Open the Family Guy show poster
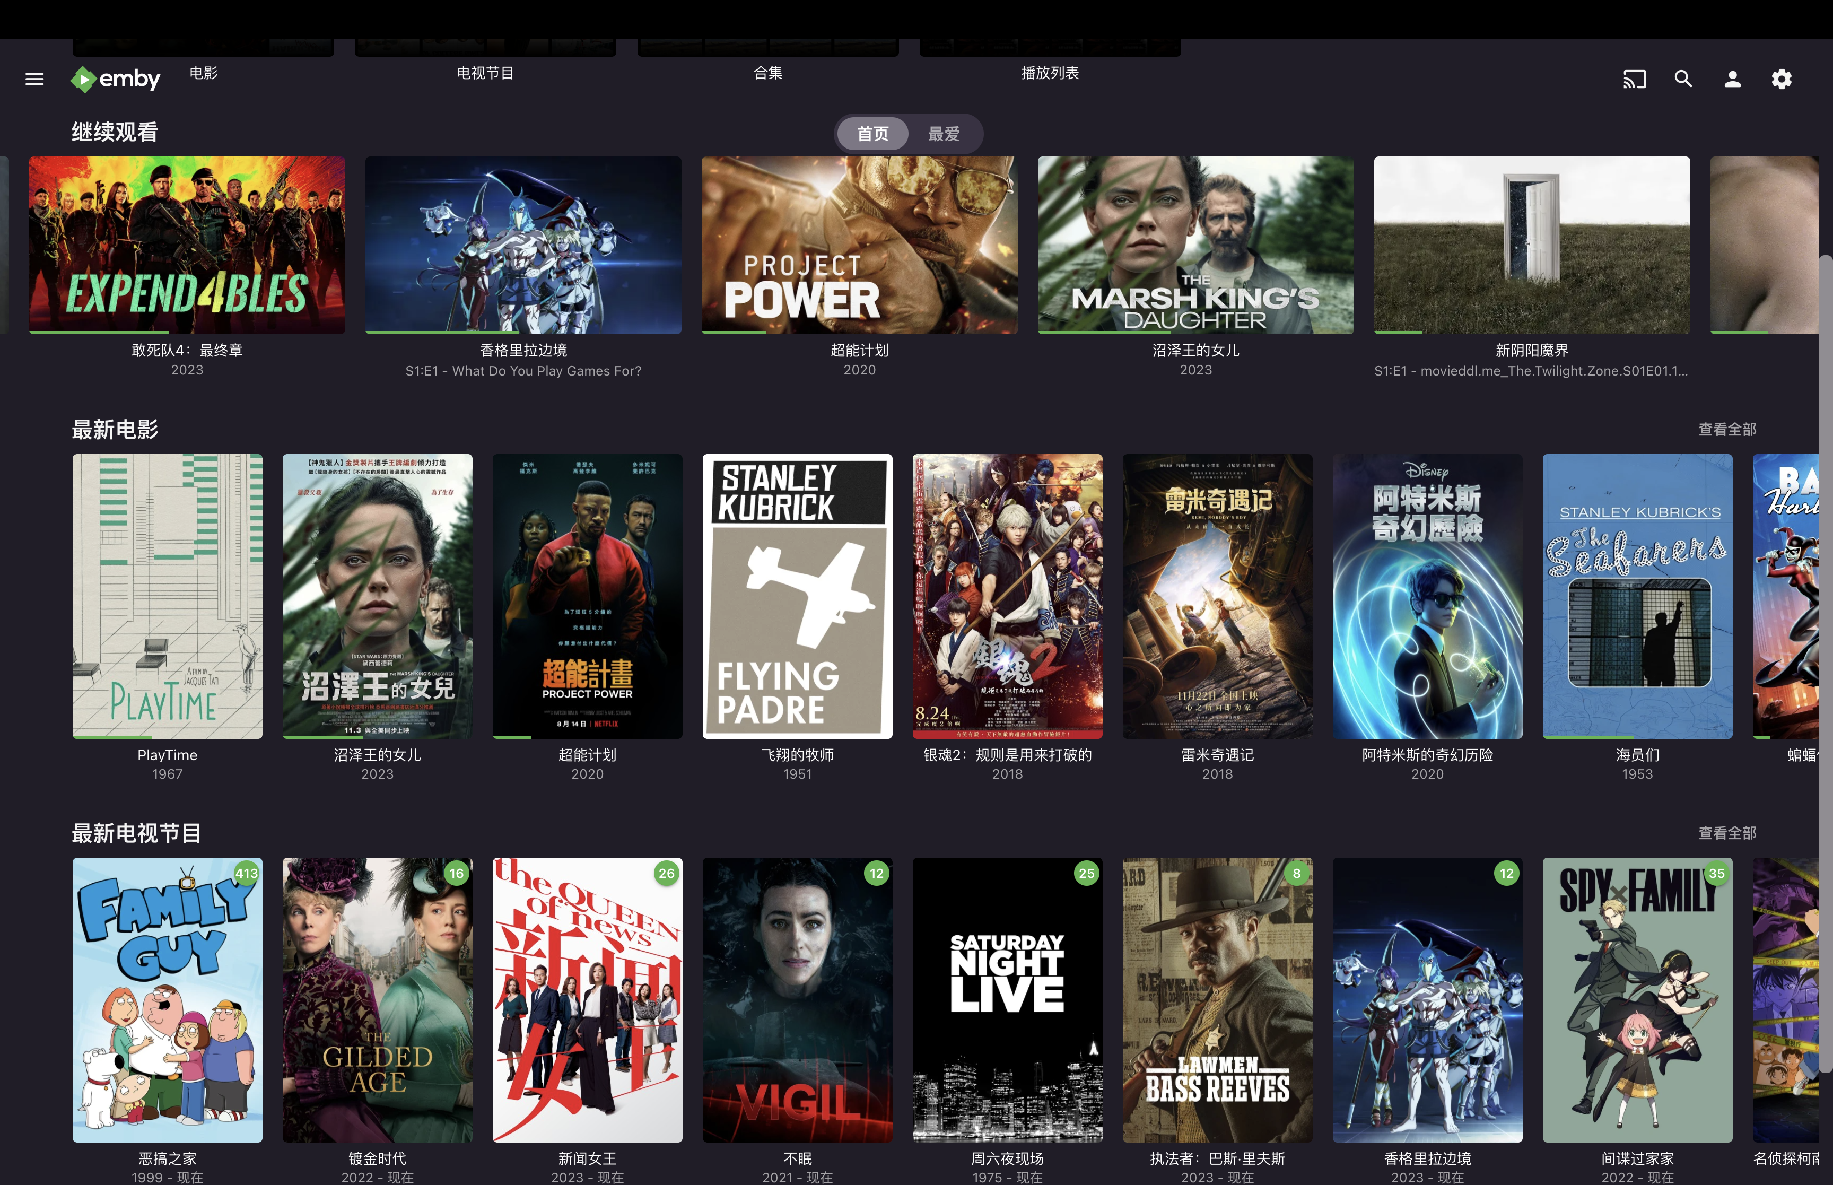This screenshot has width=1833, height=1185. coord(168,1000)
